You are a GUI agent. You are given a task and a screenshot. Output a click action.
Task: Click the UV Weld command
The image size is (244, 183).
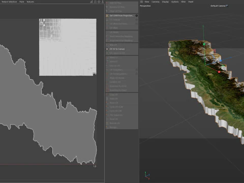click(x=122, y=28)
